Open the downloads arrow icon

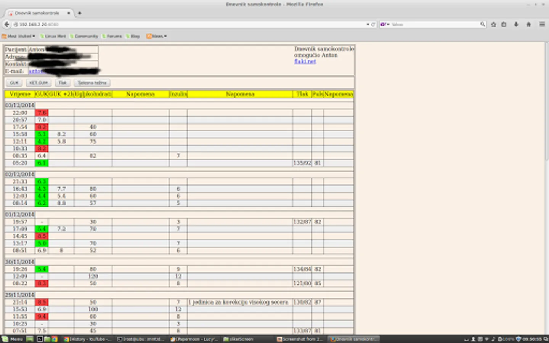[x=516, y=24]
